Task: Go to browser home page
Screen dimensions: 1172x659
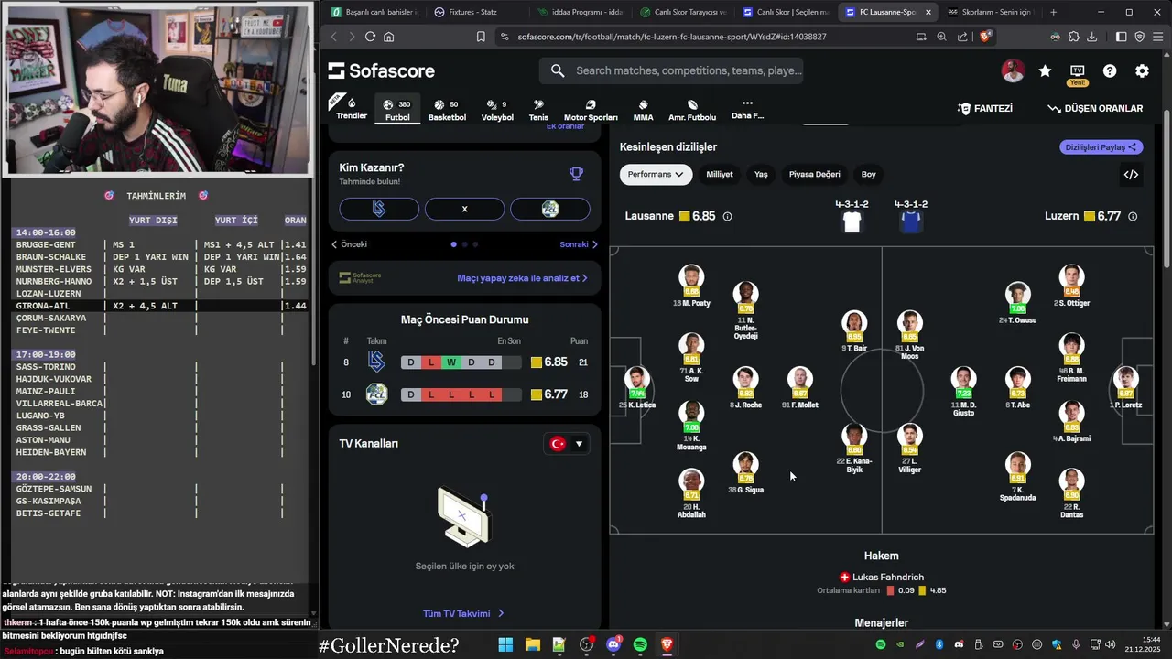Action: [389, 37]
